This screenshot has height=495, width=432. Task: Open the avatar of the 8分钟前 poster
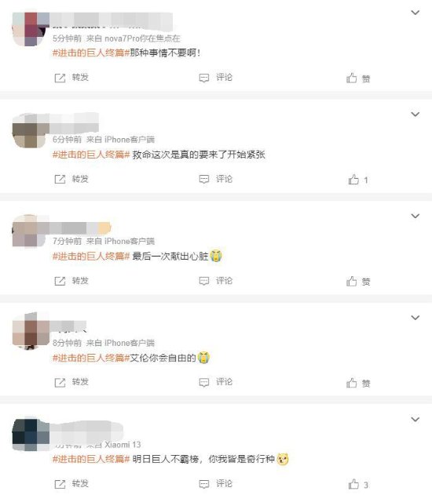[31, 330]
